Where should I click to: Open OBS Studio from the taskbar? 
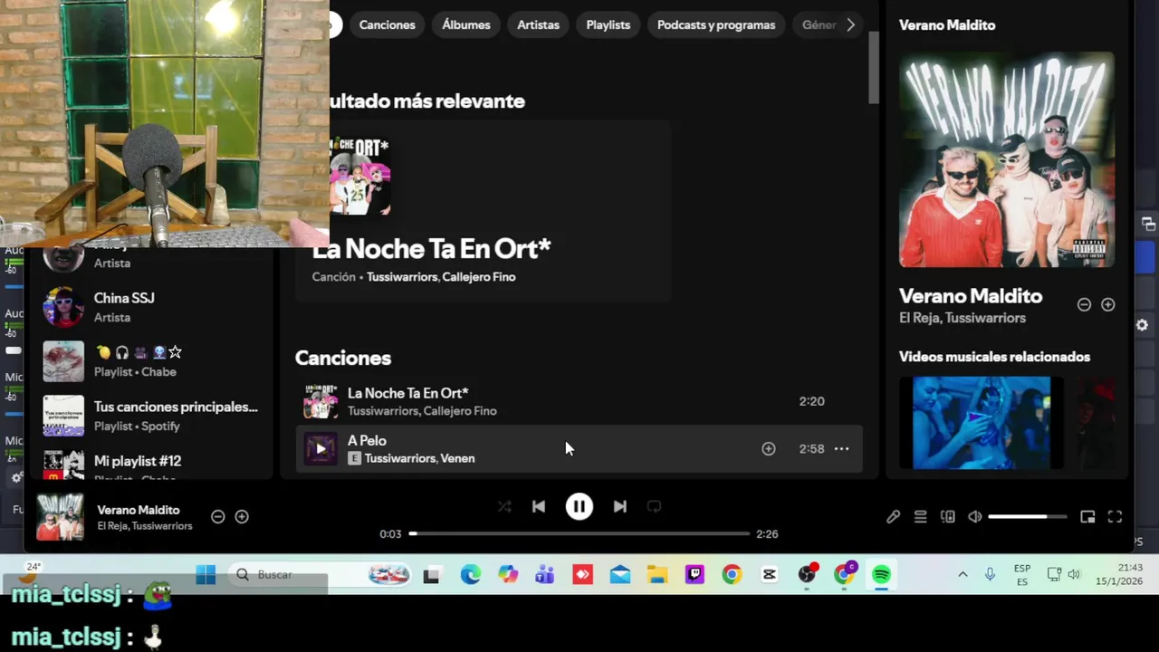click(807, 574)
